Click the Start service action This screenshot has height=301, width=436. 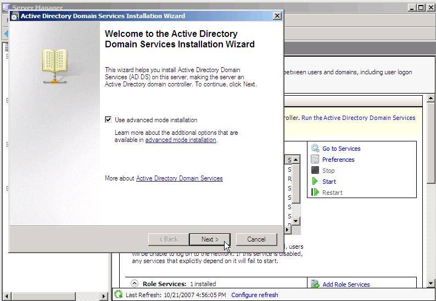click(x=329, y=182)
